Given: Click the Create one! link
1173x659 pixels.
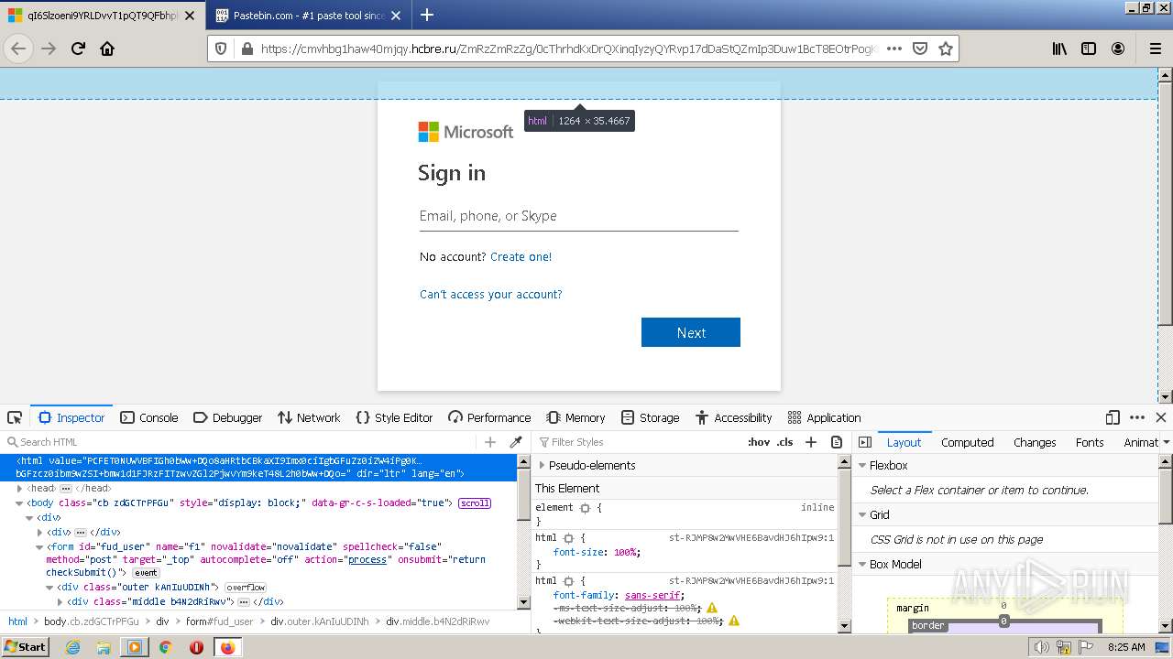Looking at the screenshot, I should click(521, 257).
